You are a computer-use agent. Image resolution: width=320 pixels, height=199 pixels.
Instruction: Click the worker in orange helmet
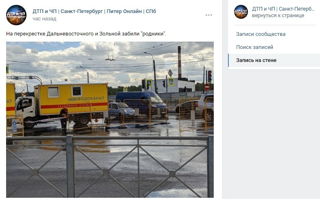(64, 120)
